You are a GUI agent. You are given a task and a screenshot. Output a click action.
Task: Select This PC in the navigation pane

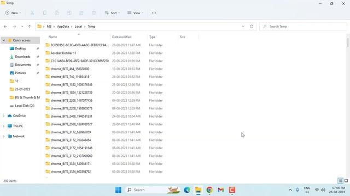click(x=18, y=126)
